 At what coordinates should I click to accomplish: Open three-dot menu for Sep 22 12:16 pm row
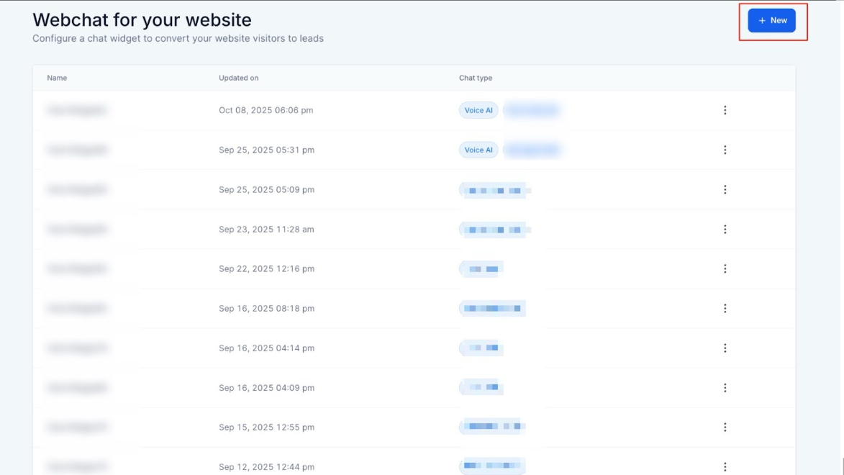pos(725,268)
